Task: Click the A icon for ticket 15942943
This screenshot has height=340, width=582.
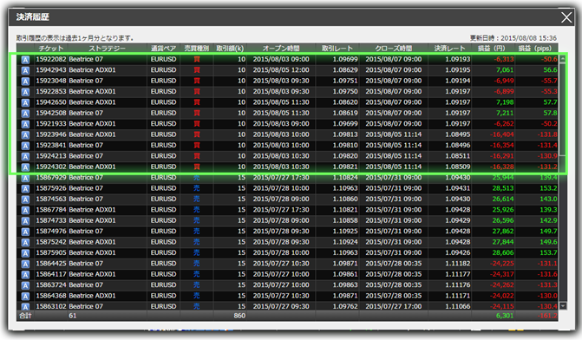Action: (x=25, y=70)
